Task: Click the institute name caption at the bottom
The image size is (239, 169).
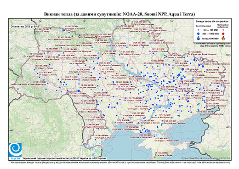Action: [x=64, y=158]
